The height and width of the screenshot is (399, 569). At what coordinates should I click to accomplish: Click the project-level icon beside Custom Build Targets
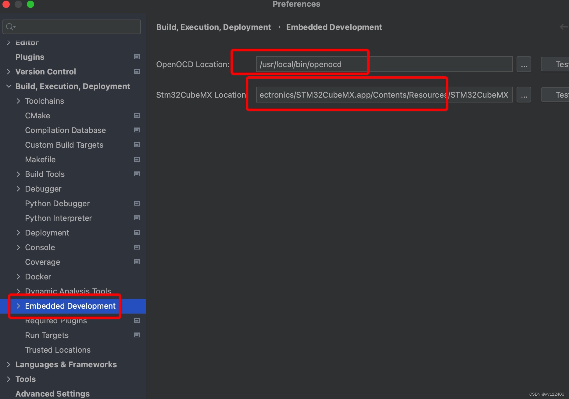click(x=137, y=145)
